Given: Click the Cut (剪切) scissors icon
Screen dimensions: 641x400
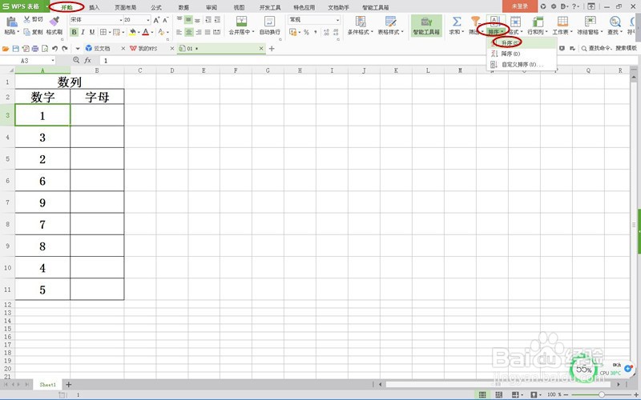Looking at the screenshot, I should click(x=27, y=19).
